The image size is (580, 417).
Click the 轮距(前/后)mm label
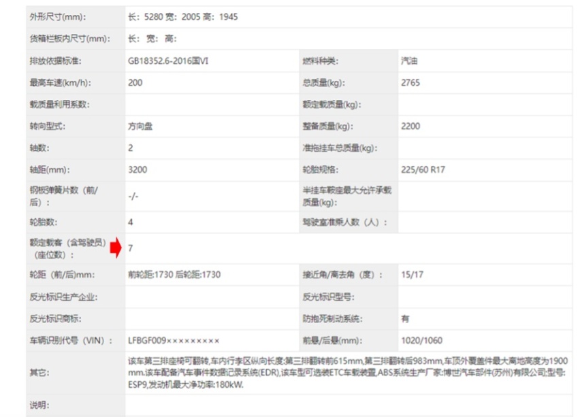tap(62, 275)
